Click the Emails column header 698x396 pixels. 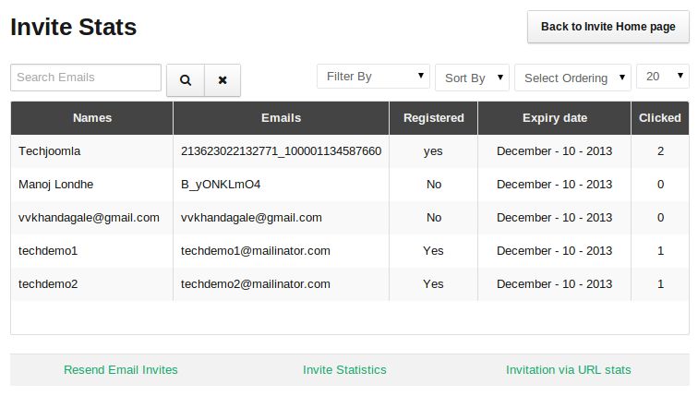[281, 118]
